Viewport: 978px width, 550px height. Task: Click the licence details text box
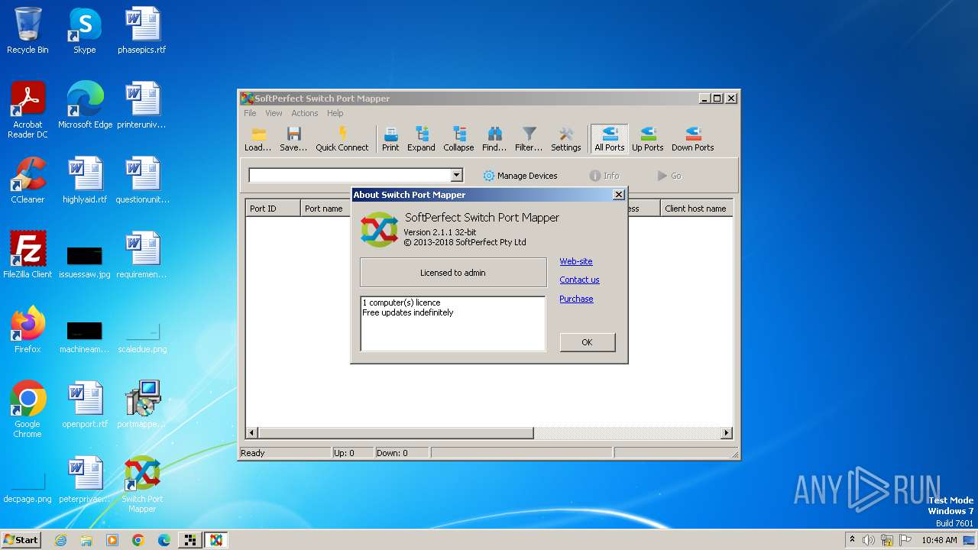click(x=453, y=323)
